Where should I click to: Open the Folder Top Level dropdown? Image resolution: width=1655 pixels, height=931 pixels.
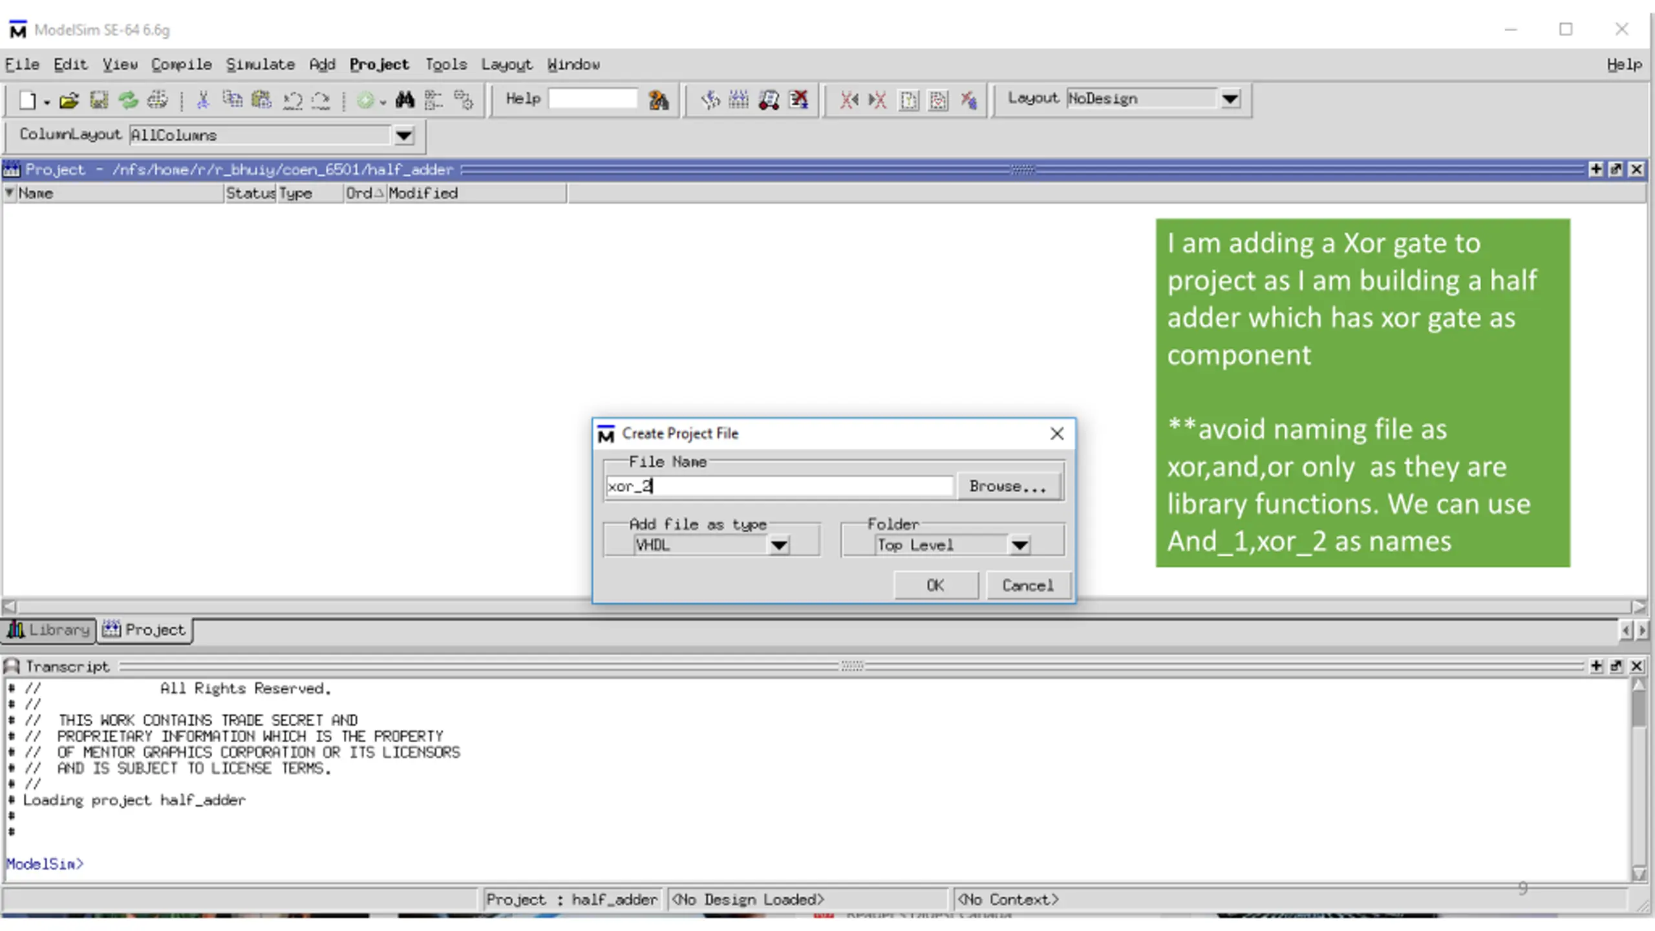pos(1020,545)
